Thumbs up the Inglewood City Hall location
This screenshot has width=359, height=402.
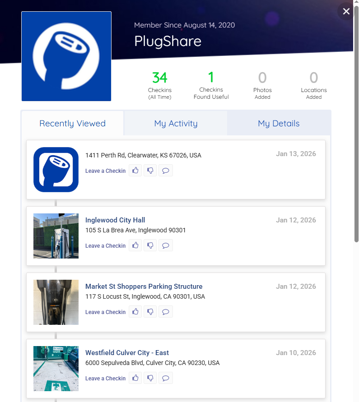click(135, 245)
